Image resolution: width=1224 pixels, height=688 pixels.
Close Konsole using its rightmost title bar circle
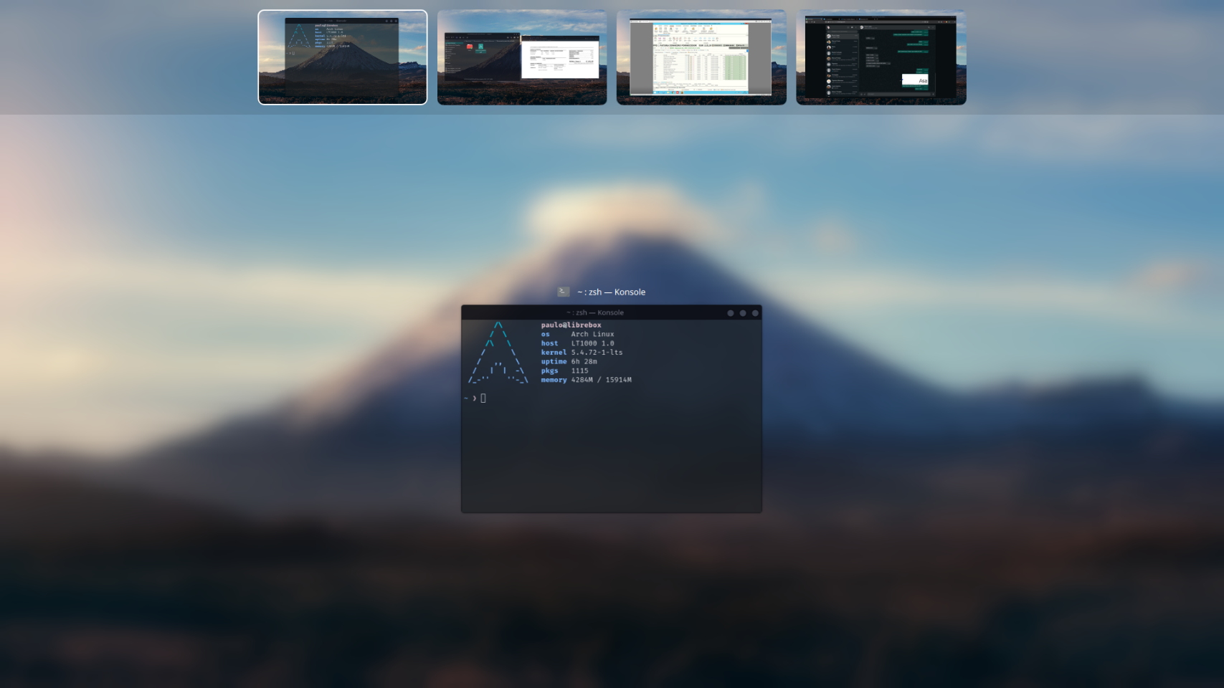755,313
